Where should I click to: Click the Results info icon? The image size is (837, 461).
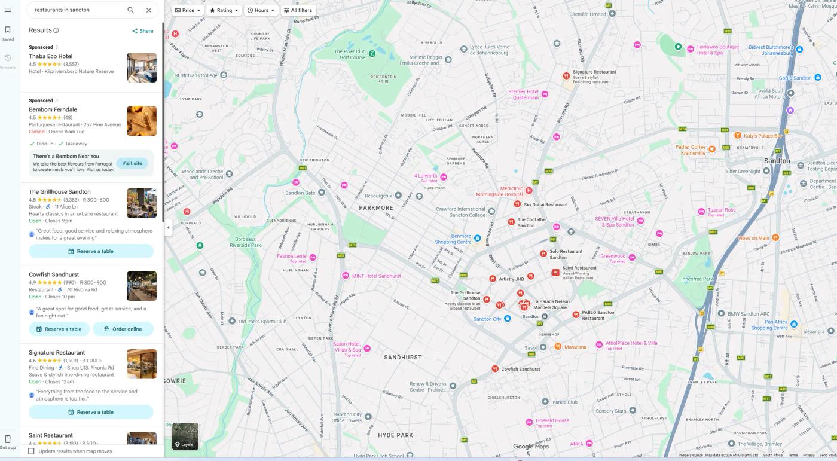56,30
